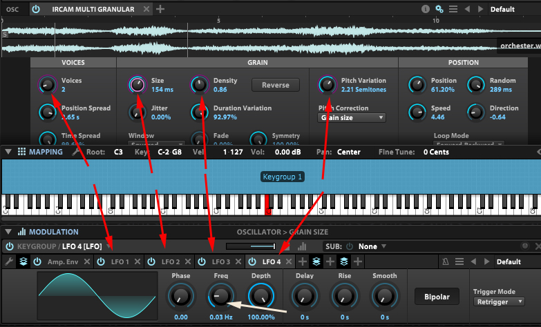Click the Random knob
Image resolution: width=541 pixels, height=327 pixels.
[x=476, y=84]
